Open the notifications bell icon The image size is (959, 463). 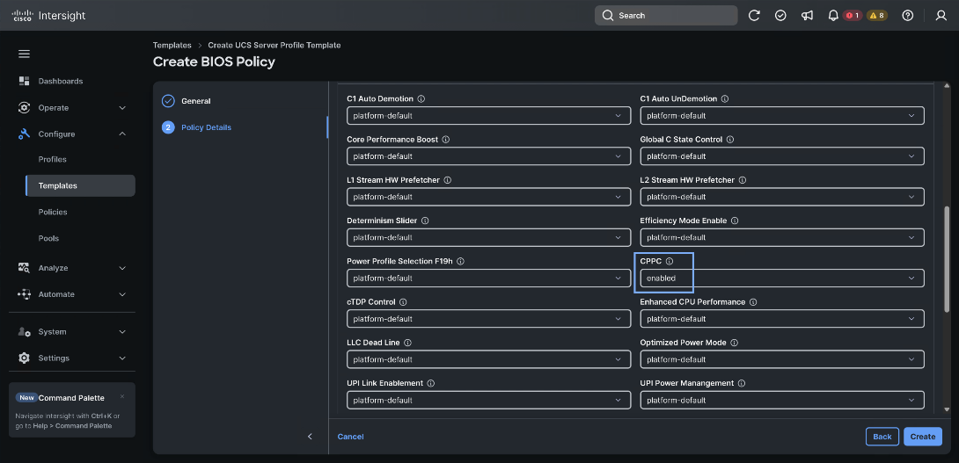point(833,15)
